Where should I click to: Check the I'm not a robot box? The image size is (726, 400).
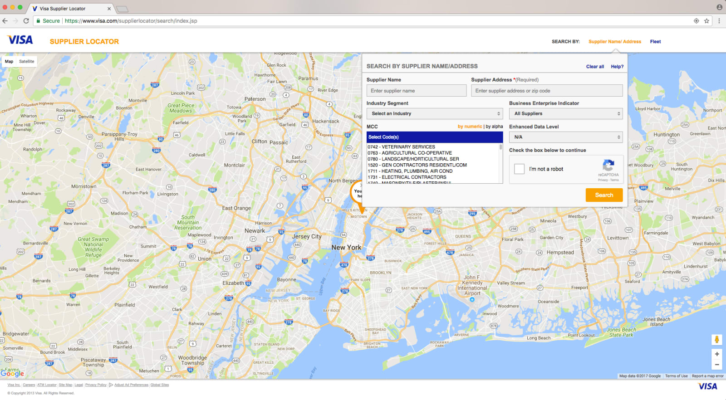[519, 169]
